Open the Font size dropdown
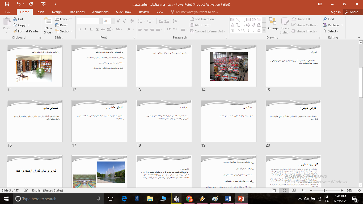363x204 pixels. [113, 21]
